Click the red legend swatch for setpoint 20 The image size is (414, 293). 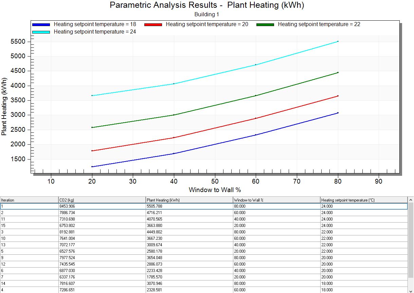pos(153,25)
